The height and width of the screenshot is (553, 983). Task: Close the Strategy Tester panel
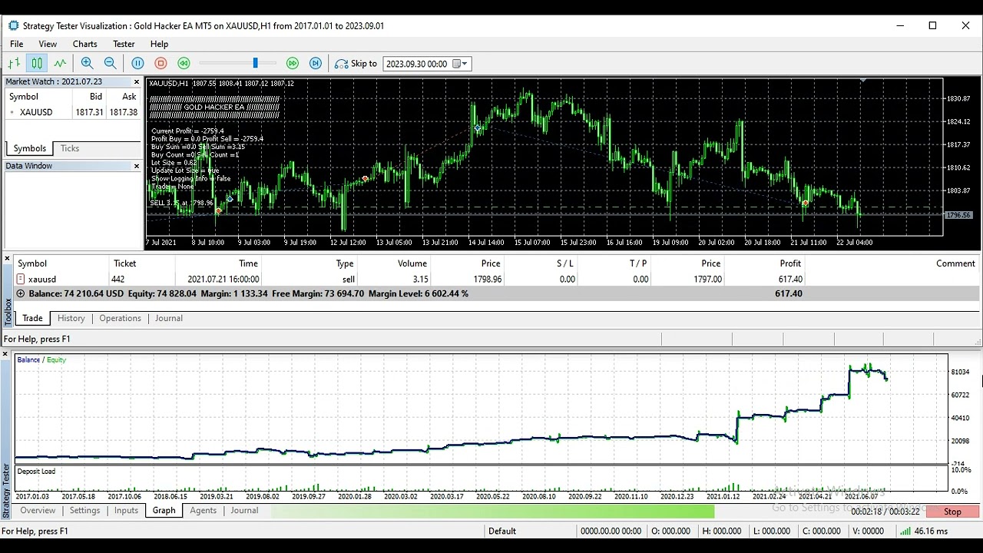click(5, 354)
